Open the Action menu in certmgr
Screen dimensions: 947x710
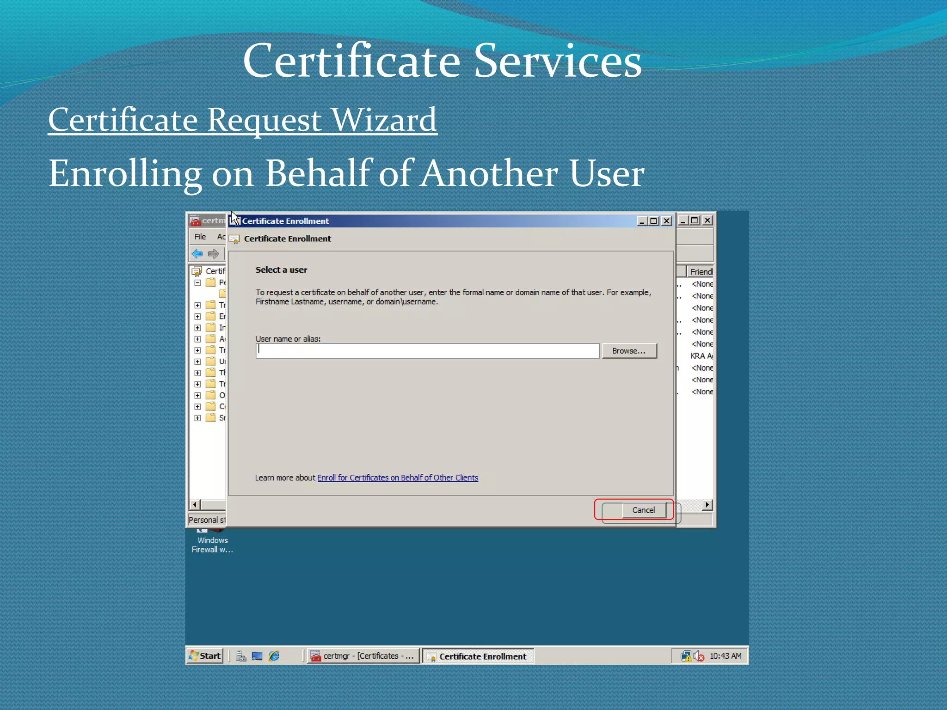click(x=221, y=237)
